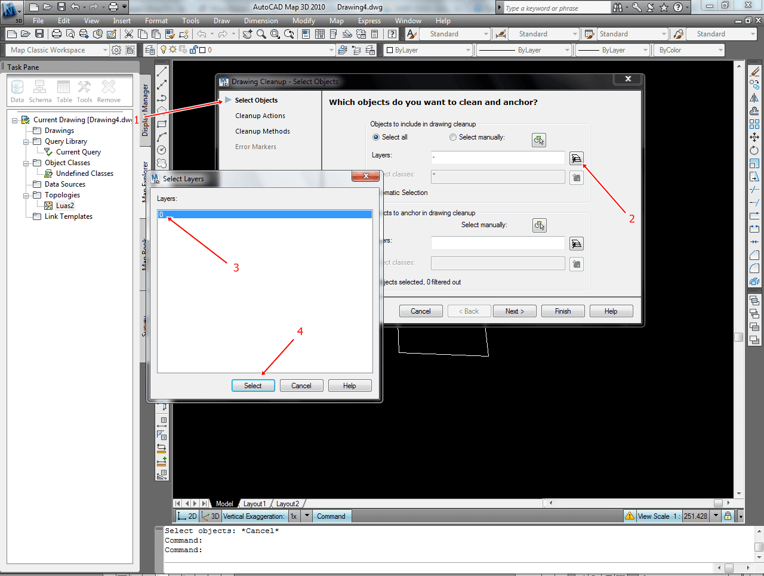Viewport: 764px width, 576px height.
Task: Click the Cut scissors icon
Action: pyautogui.click(x=128, y=34)
